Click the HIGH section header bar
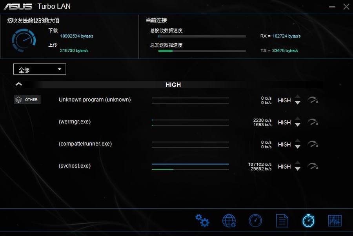353x236 pixels. point(173,85)
